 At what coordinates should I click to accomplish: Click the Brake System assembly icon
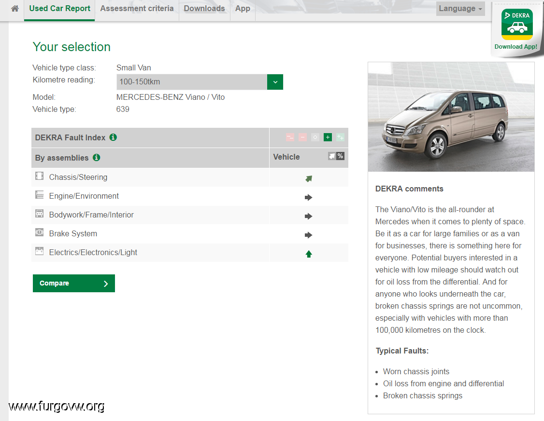(40, 232)
